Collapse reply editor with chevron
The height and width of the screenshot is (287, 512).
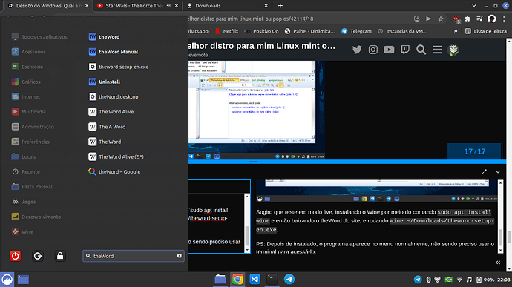498,172
